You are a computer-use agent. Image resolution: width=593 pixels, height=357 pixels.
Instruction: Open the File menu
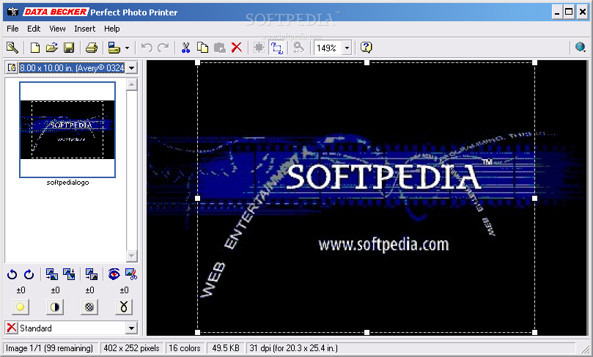pyautogui.click(x=12, y=29)
